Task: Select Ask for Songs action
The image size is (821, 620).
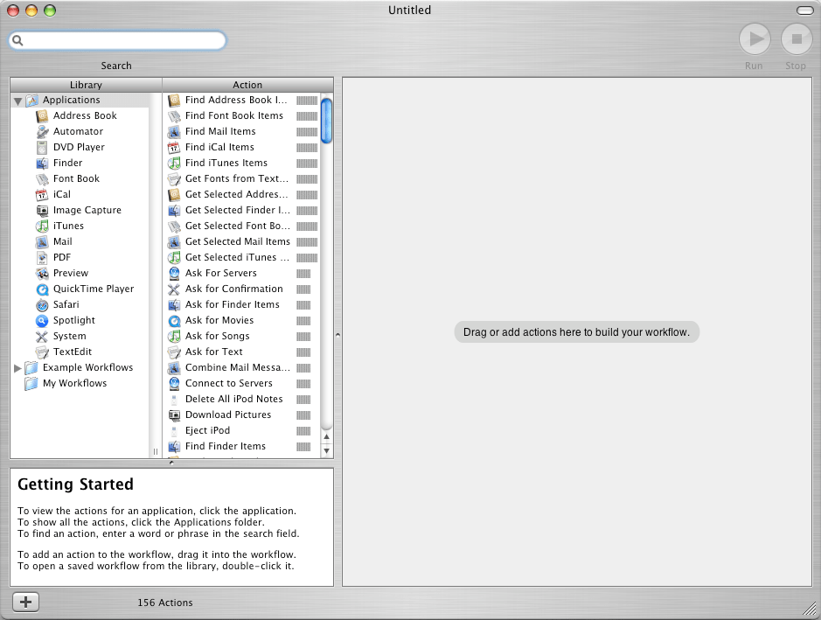Action: pos(242,336)
